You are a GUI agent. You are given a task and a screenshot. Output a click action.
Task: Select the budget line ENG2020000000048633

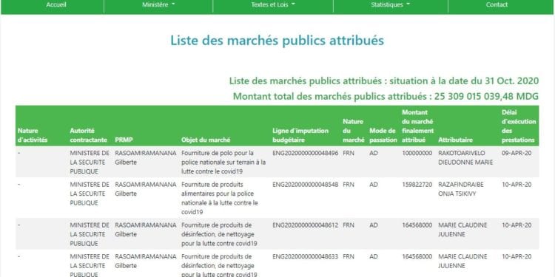pos(305,256)
